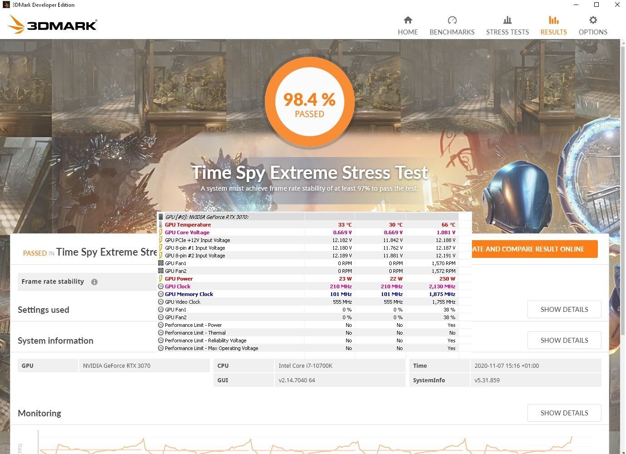The image size is (626, 454).
Task: Click the GPU Core Voltage lightning icon
Action: pos(161,232)
